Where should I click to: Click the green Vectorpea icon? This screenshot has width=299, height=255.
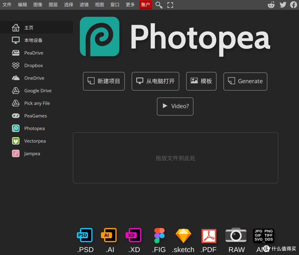(x=16, y=141)
